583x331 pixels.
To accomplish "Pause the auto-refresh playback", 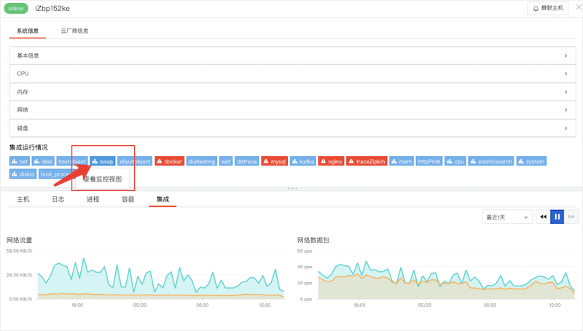I will [557, 217].
